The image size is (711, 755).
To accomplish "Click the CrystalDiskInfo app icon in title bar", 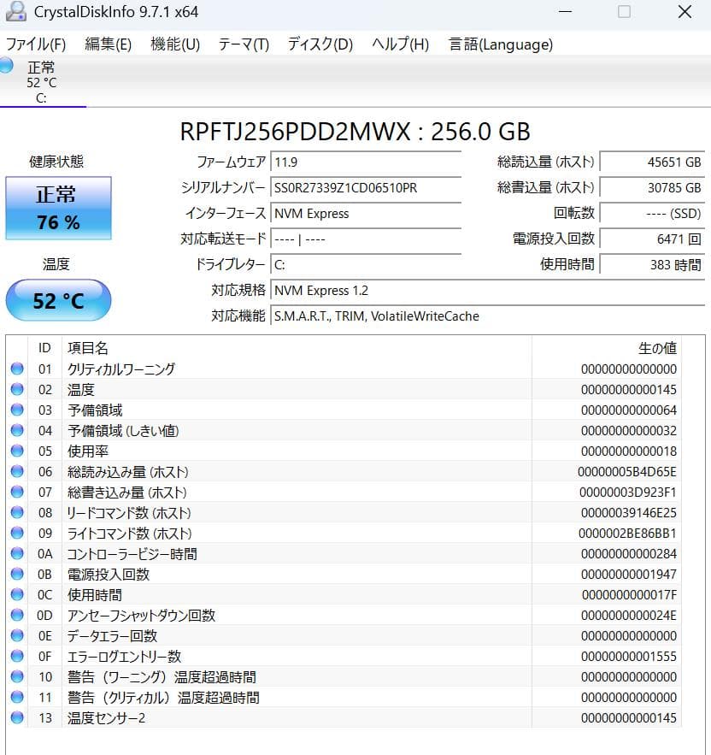I will click(x=15, y=12).
